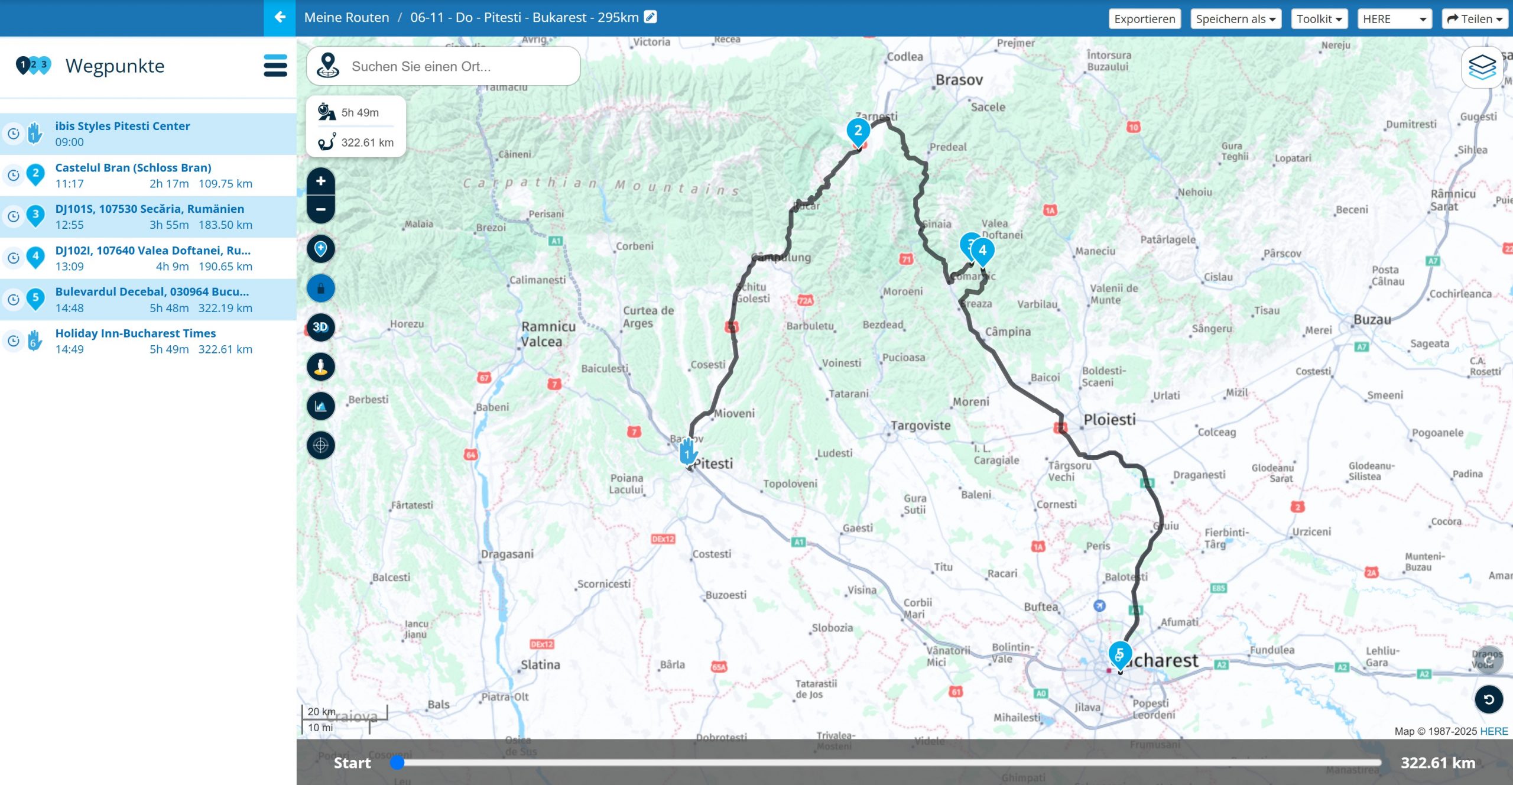The height and width of the screenshot is (785, 1513).
Task: Click the Exportieren button
Action: [1144, 19]
